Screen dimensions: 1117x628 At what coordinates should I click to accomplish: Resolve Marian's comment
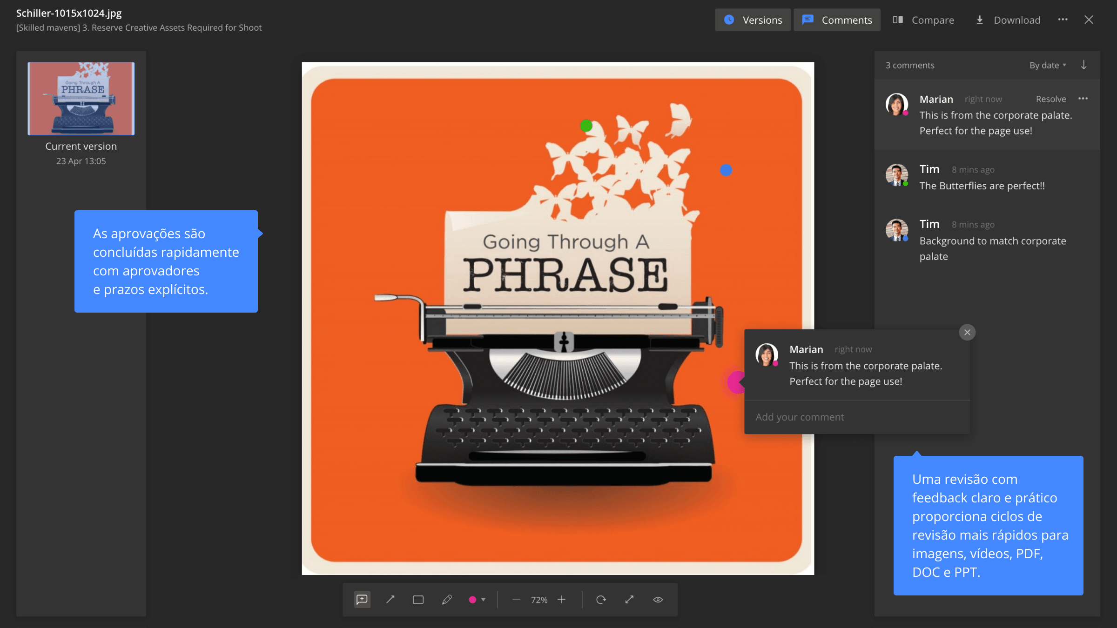1051,99
